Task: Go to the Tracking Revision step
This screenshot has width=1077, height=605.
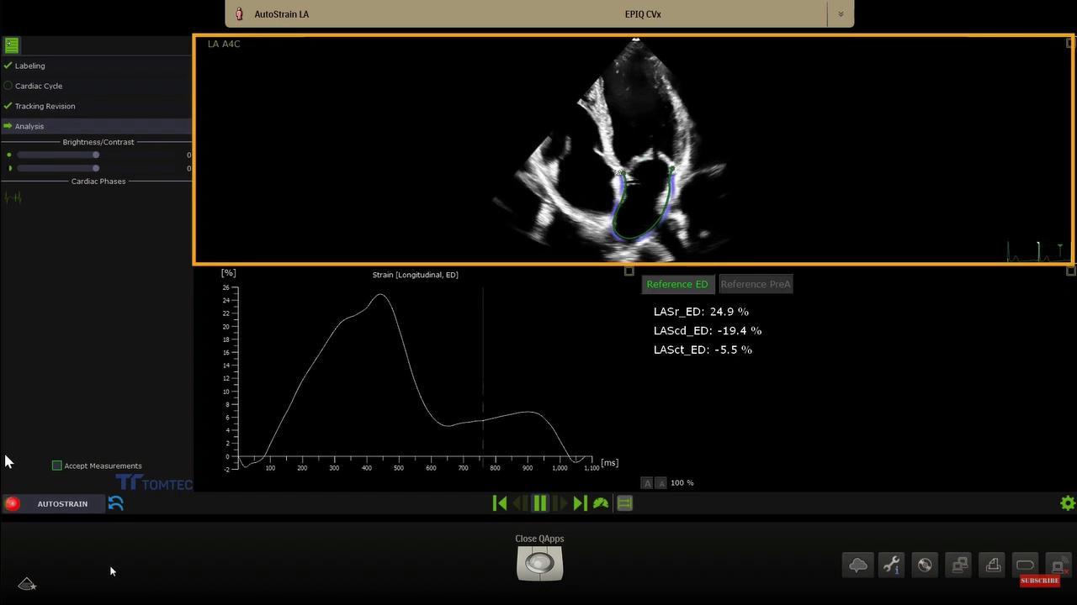Action: click(45, 106)
